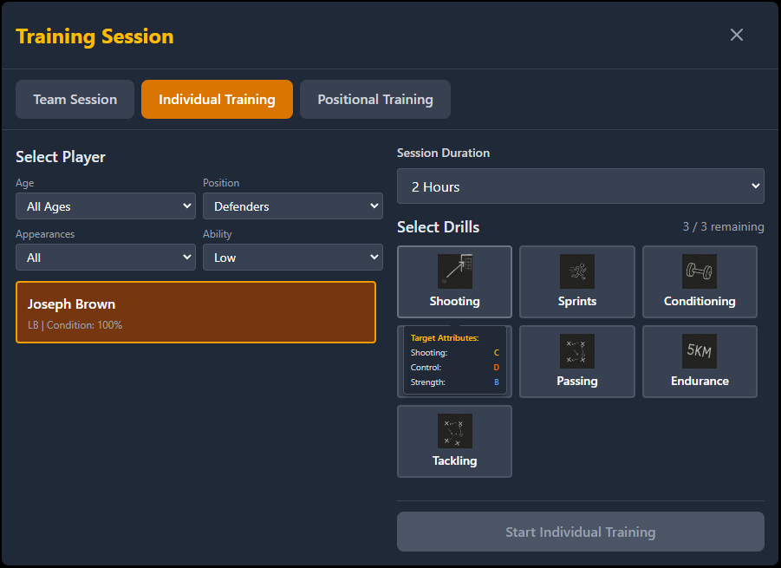The height and width of the screenshot is (568, 781).
Task: Change the Ability filter from Low
Action: click(293, 258)
